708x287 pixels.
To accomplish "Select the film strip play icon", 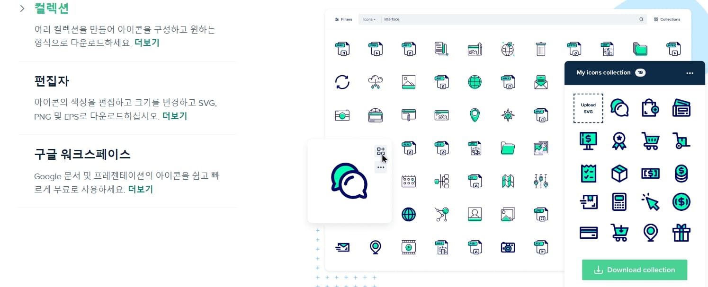I will click(x=408, y=247).
